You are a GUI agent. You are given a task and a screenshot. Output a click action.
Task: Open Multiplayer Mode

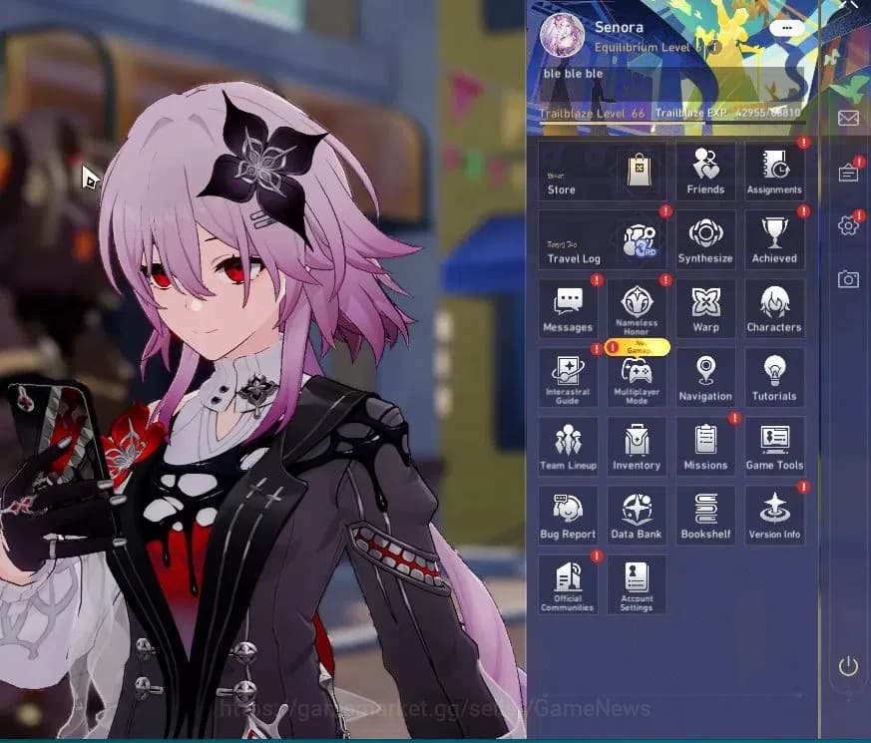pos(637,380)
